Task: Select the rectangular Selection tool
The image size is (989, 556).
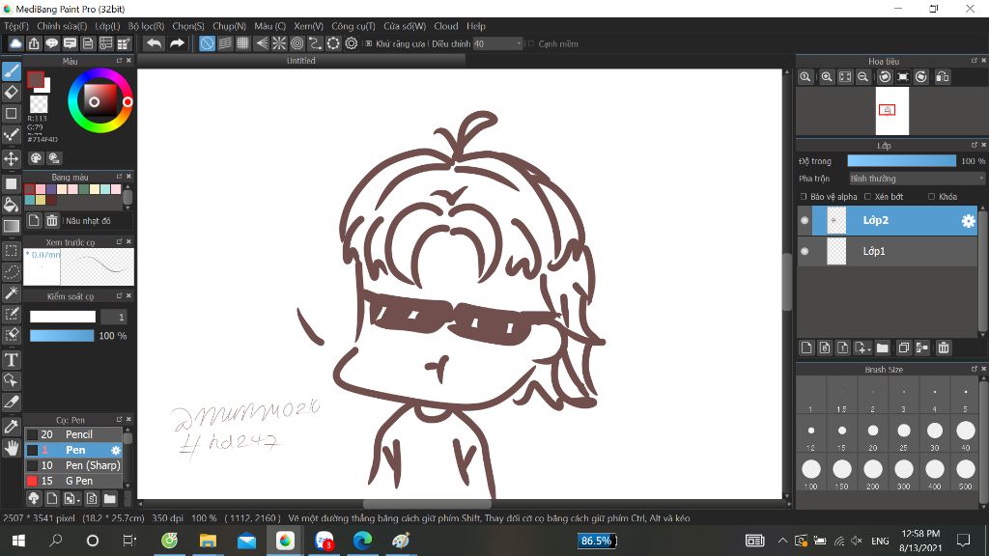Action: click(x=12, y=250)
